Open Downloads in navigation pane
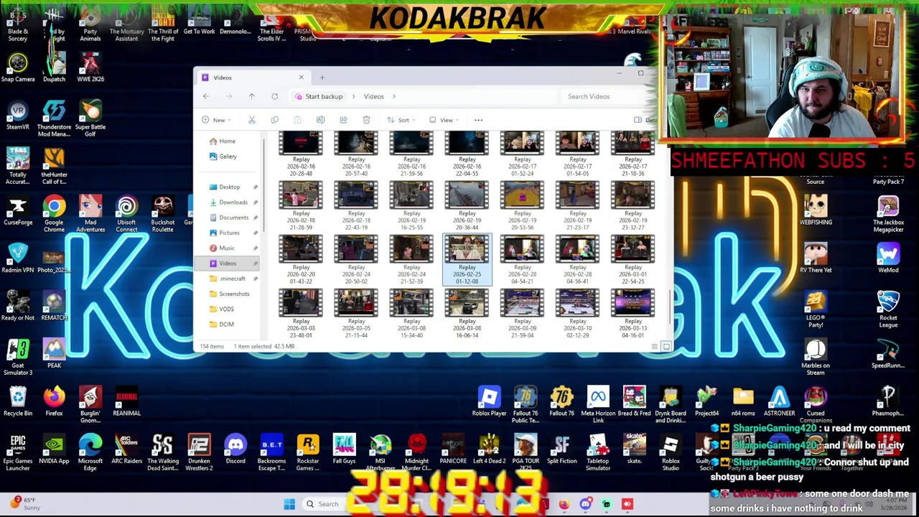Image resolution: width=919 pixels, height=517 pixels. 233,202
